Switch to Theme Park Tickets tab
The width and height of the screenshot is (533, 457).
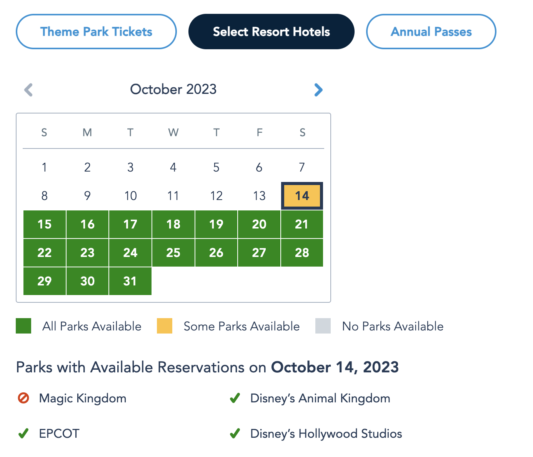click(96, 32)
